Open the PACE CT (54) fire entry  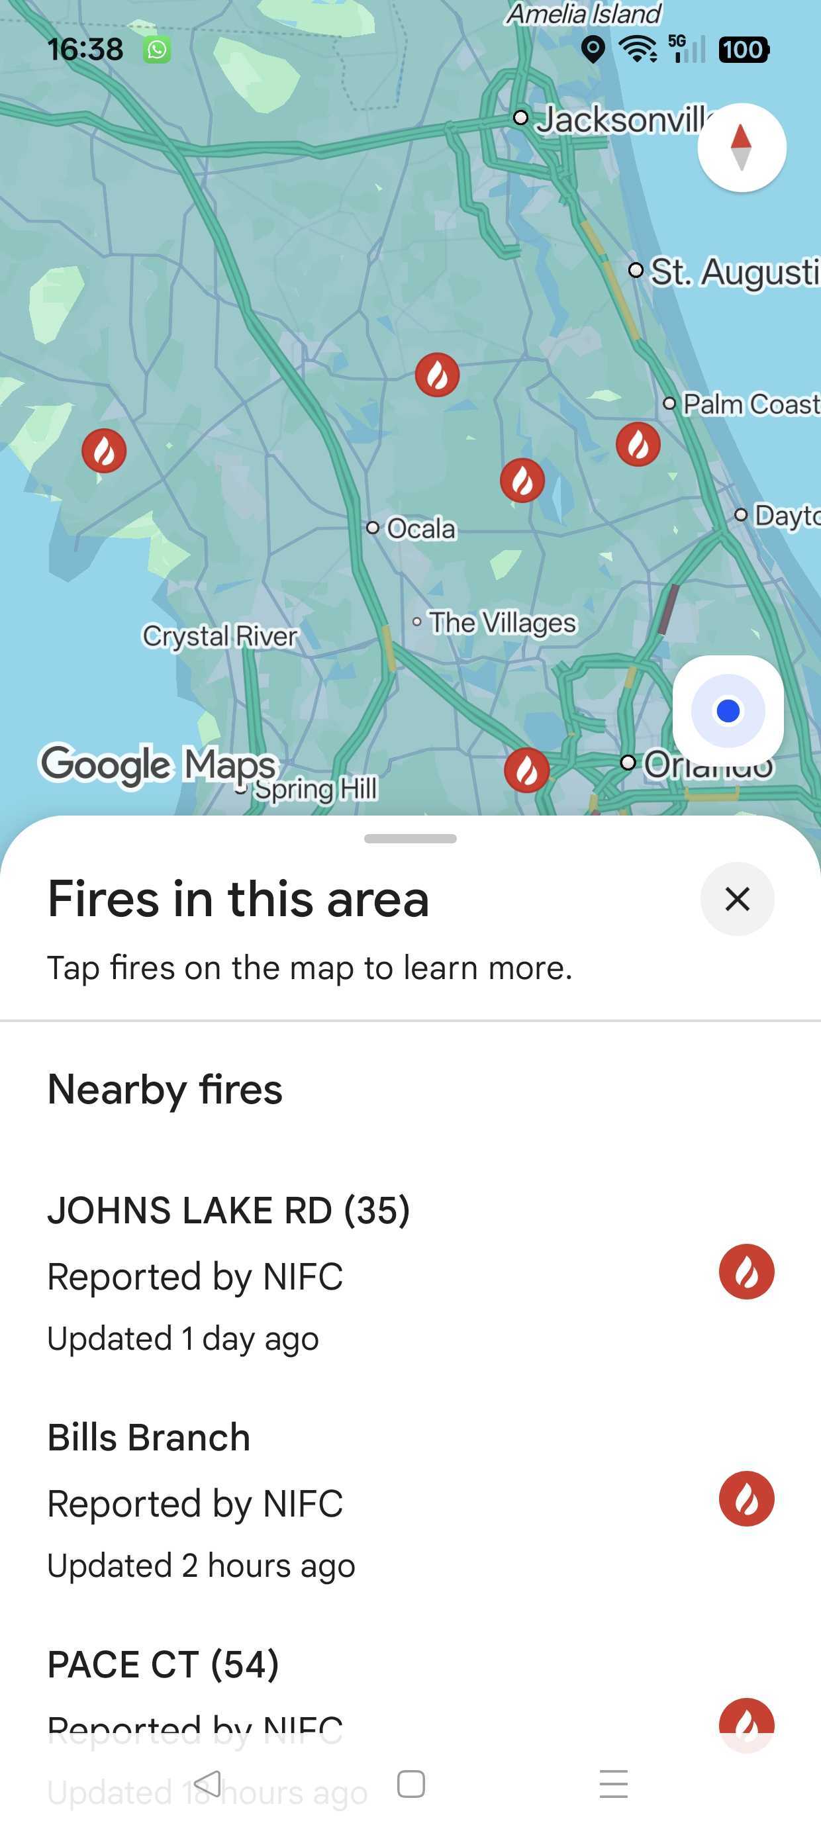click(x=163, y=1665)
